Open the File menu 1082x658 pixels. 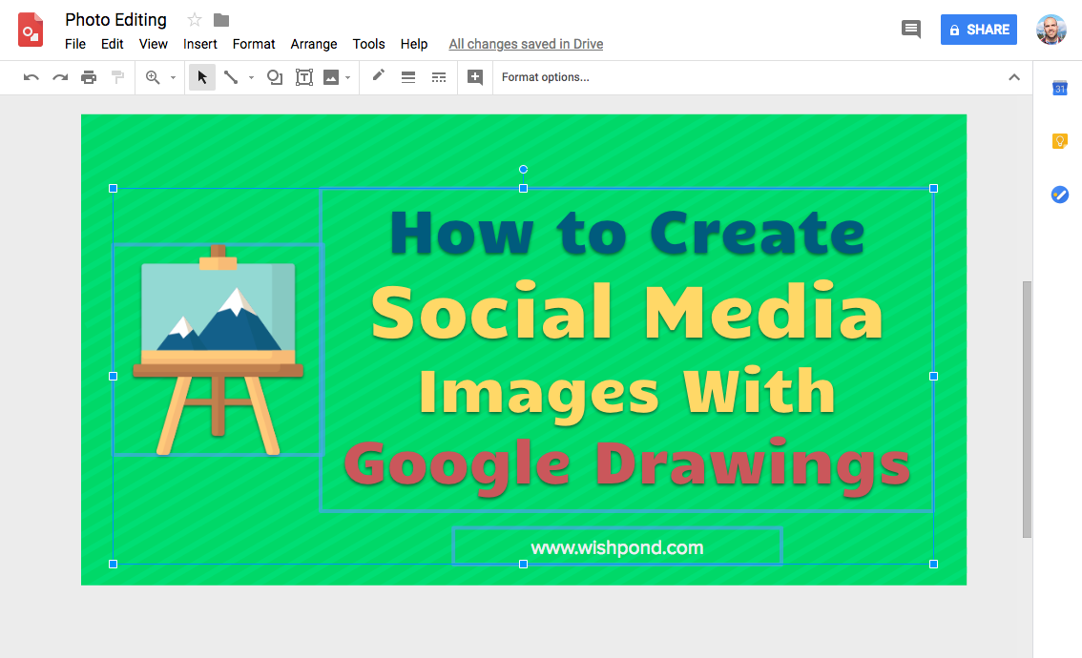click(75, 44)
